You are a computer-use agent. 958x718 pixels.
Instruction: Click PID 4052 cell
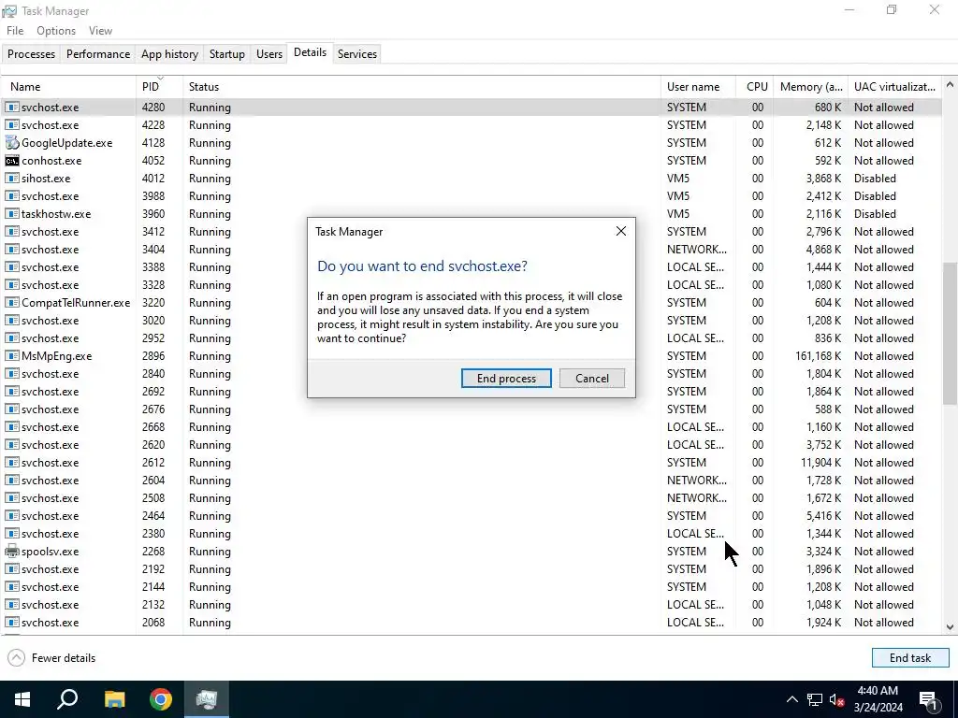coord(153,161)
